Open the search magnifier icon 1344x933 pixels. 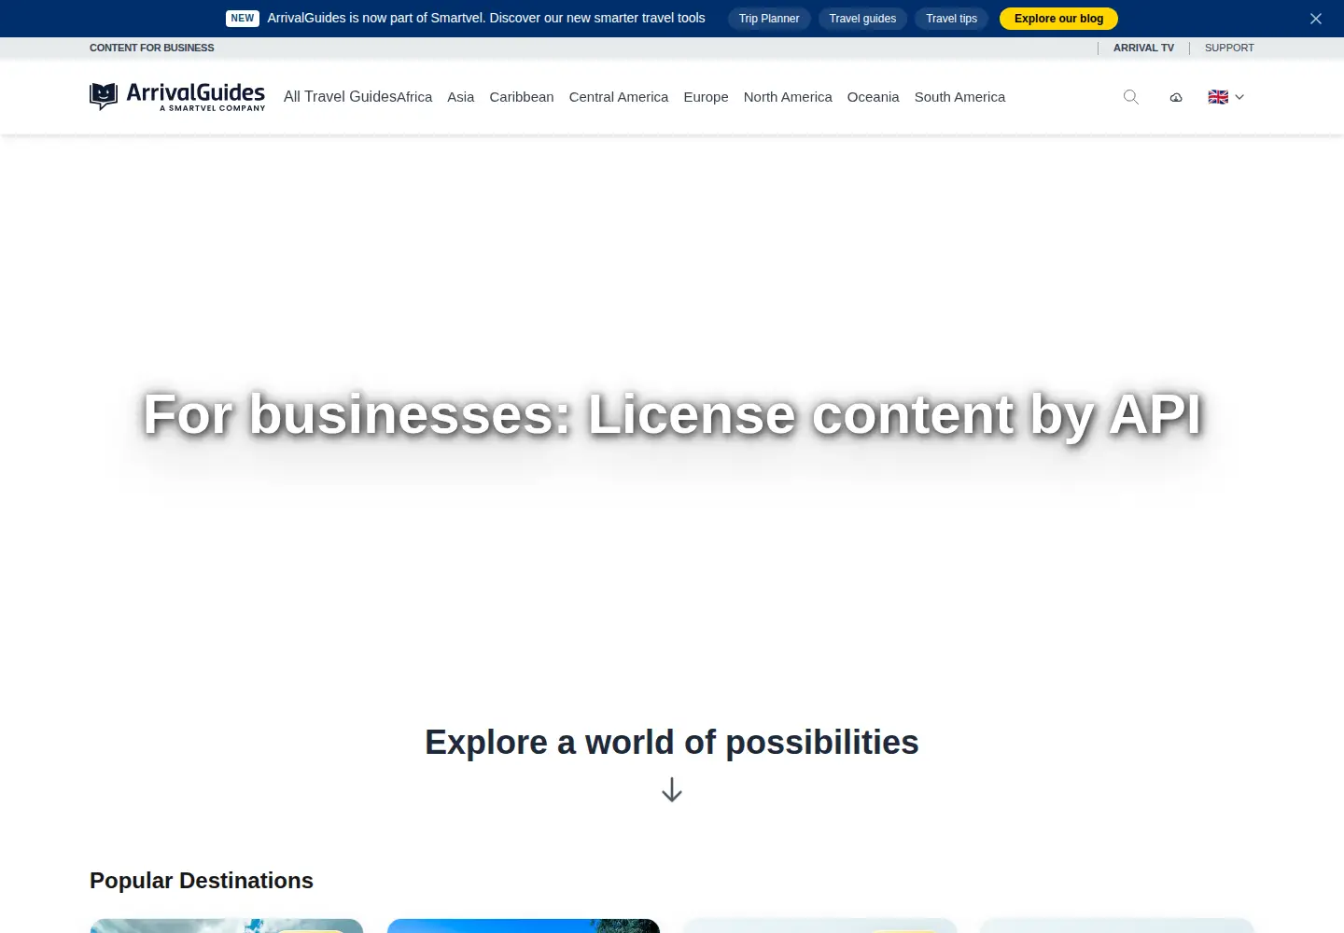(x=1130, y=97)
